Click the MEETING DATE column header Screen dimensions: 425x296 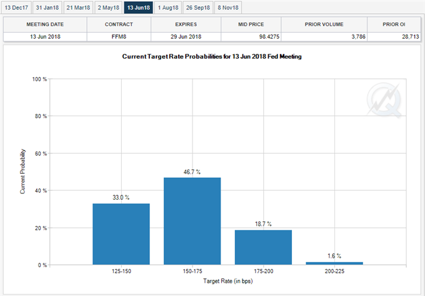coord(45,24)
